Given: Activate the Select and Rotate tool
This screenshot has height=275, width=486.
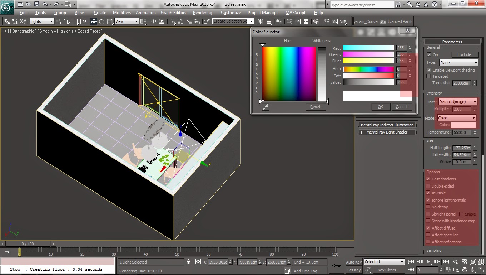Looking at the screenshot, I should 102,21.
